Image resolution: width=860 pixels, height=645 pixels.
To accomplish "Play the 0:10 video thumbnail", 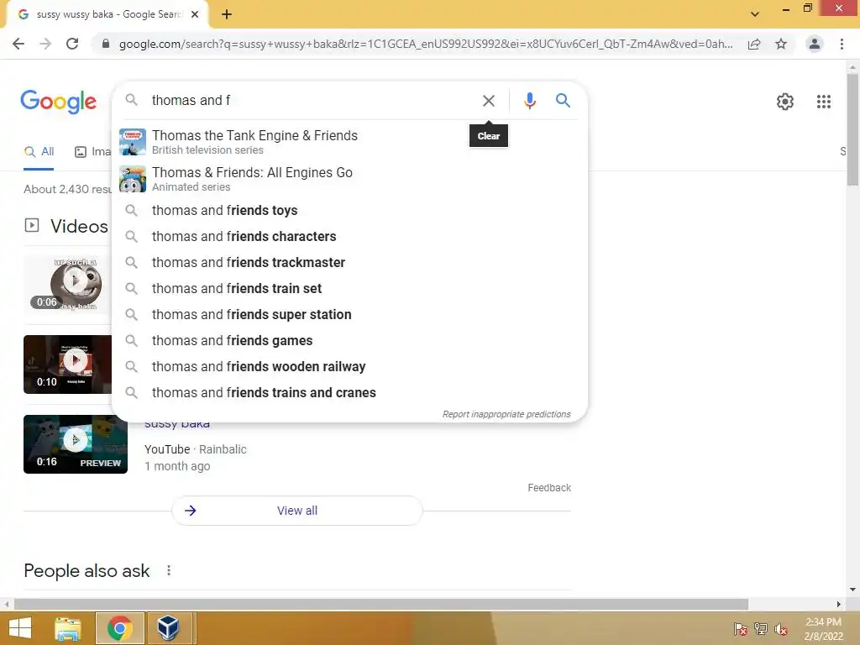I will click(67, 364).
